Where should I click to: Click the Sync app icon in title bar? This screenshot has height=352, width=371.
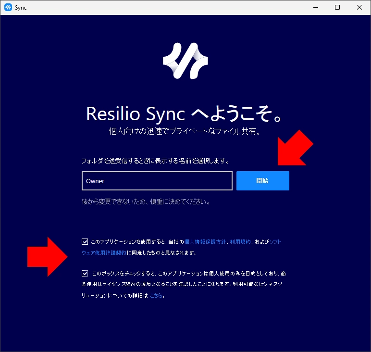pos(8,7)
